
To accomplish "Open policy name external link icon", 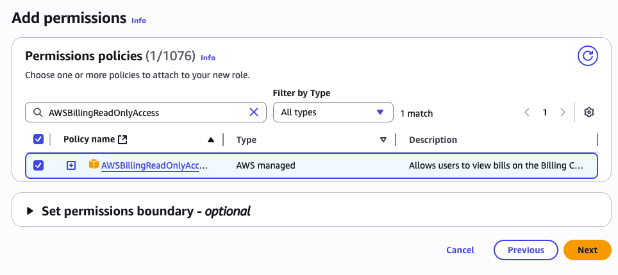I will (x=122, y=139).
